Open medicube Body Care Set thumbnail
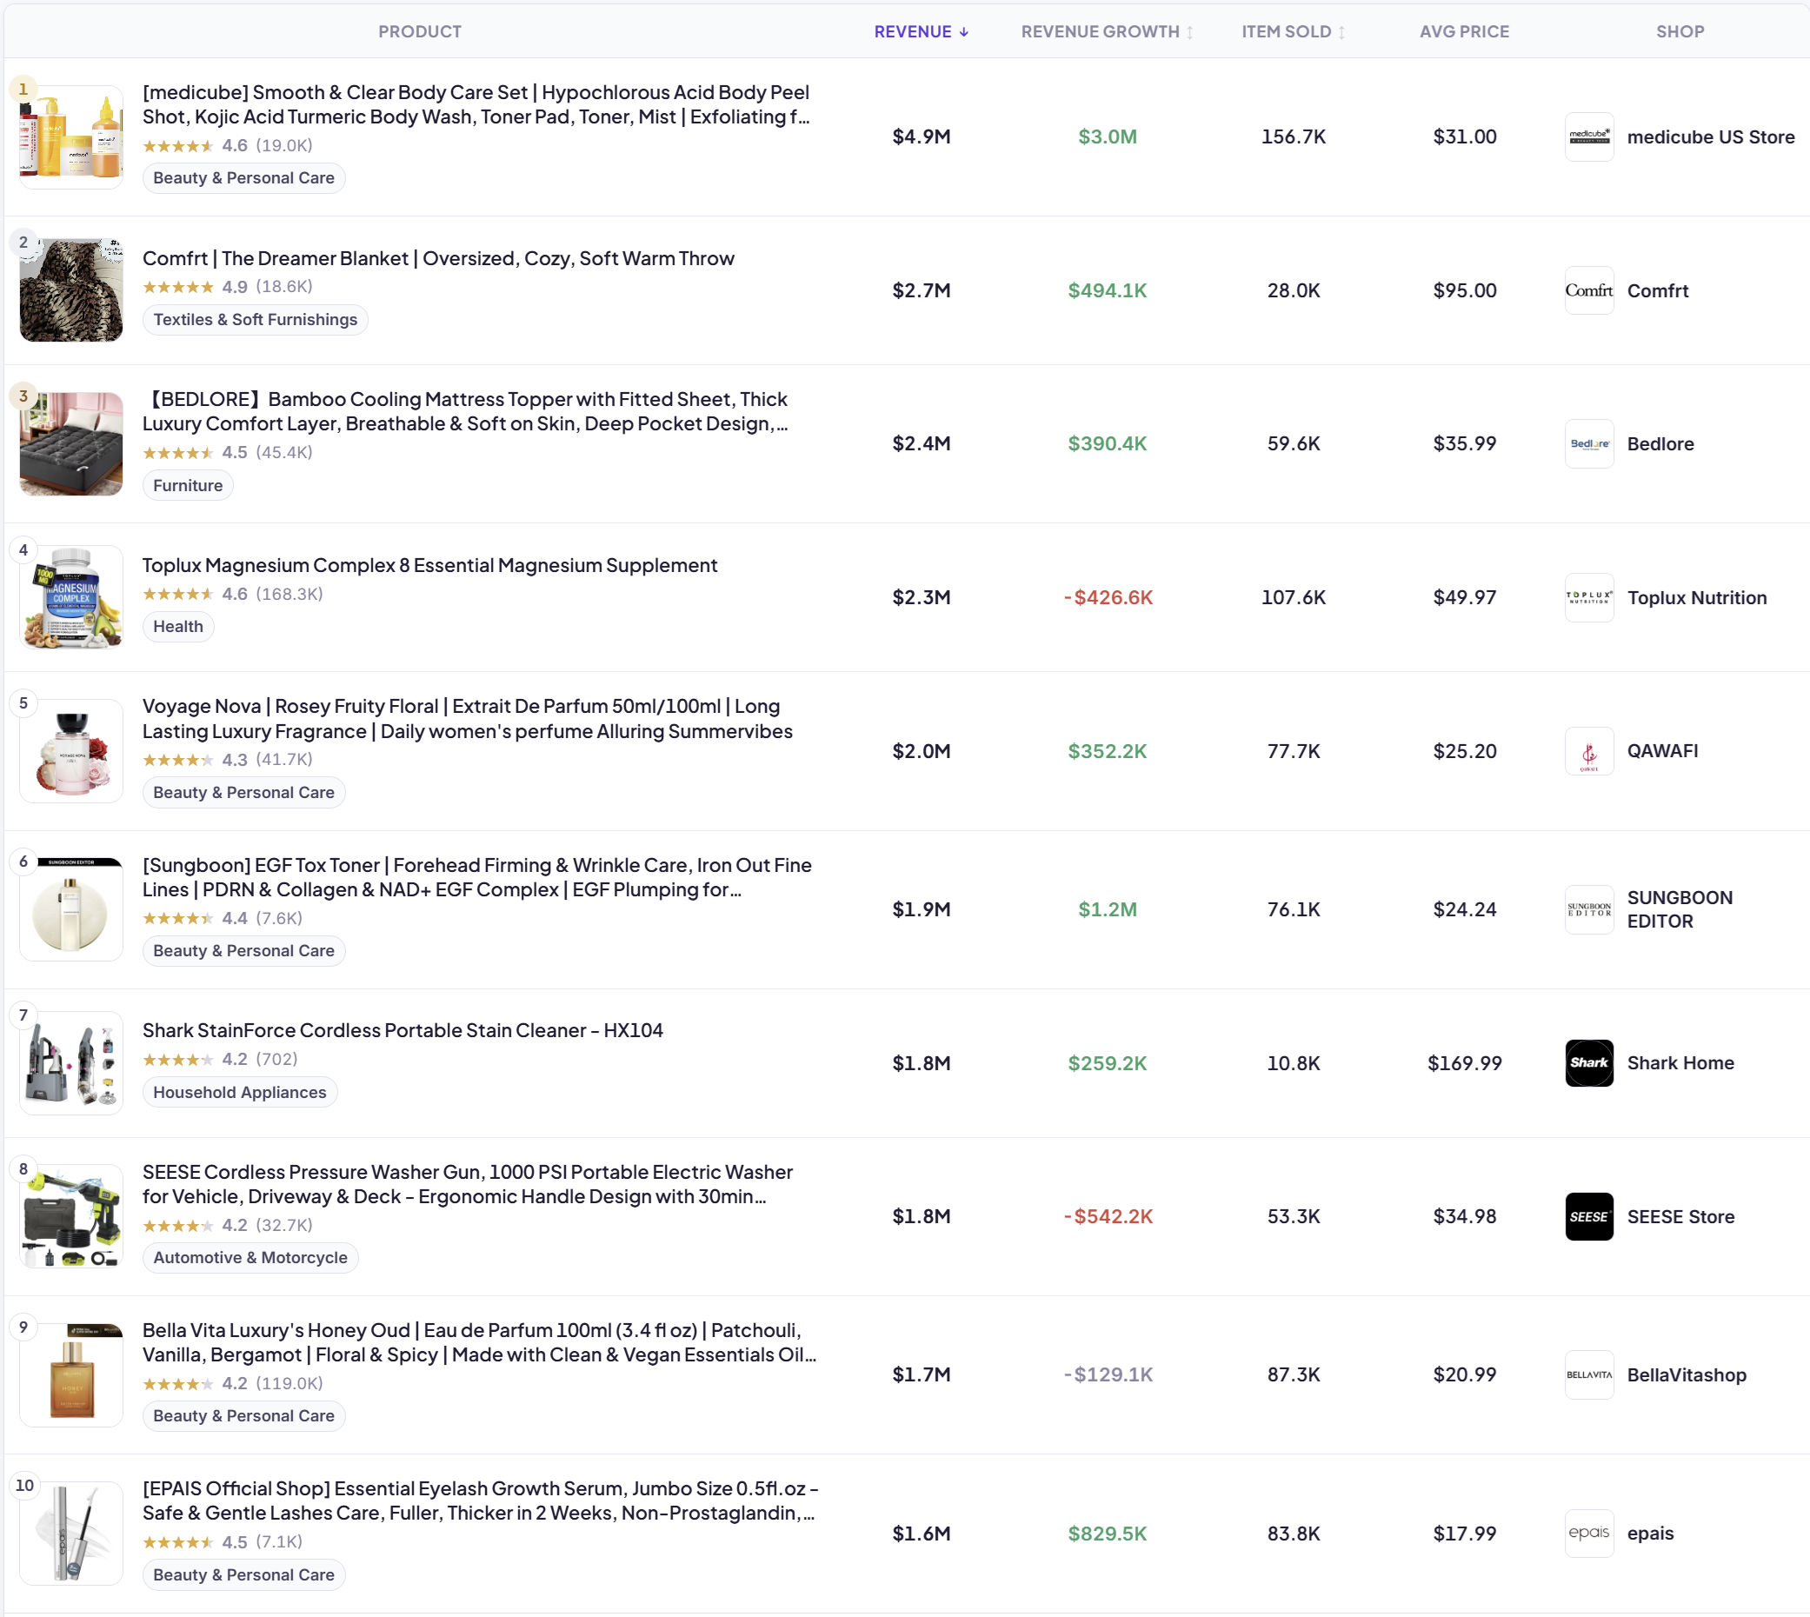This screenshot has height=1617, width=1810. tap(71, 136)
